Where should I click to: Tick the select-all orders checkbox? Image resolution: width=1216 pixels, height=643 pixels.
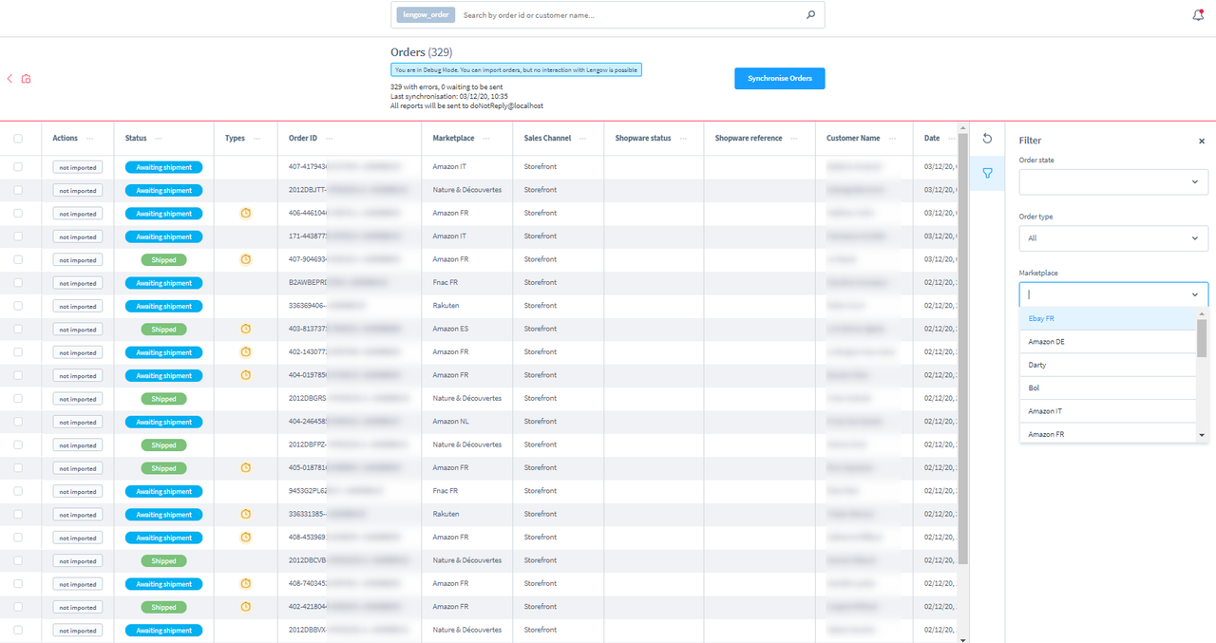[18, 139]
